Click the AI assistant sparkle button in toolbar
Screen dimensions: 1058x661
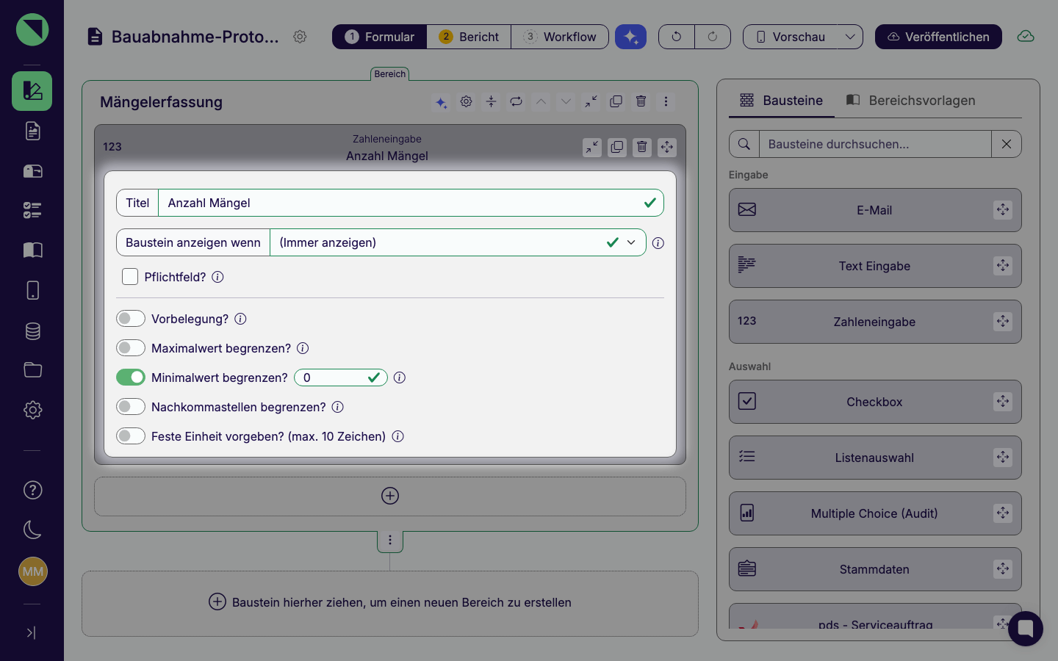(x=630, y=37)
